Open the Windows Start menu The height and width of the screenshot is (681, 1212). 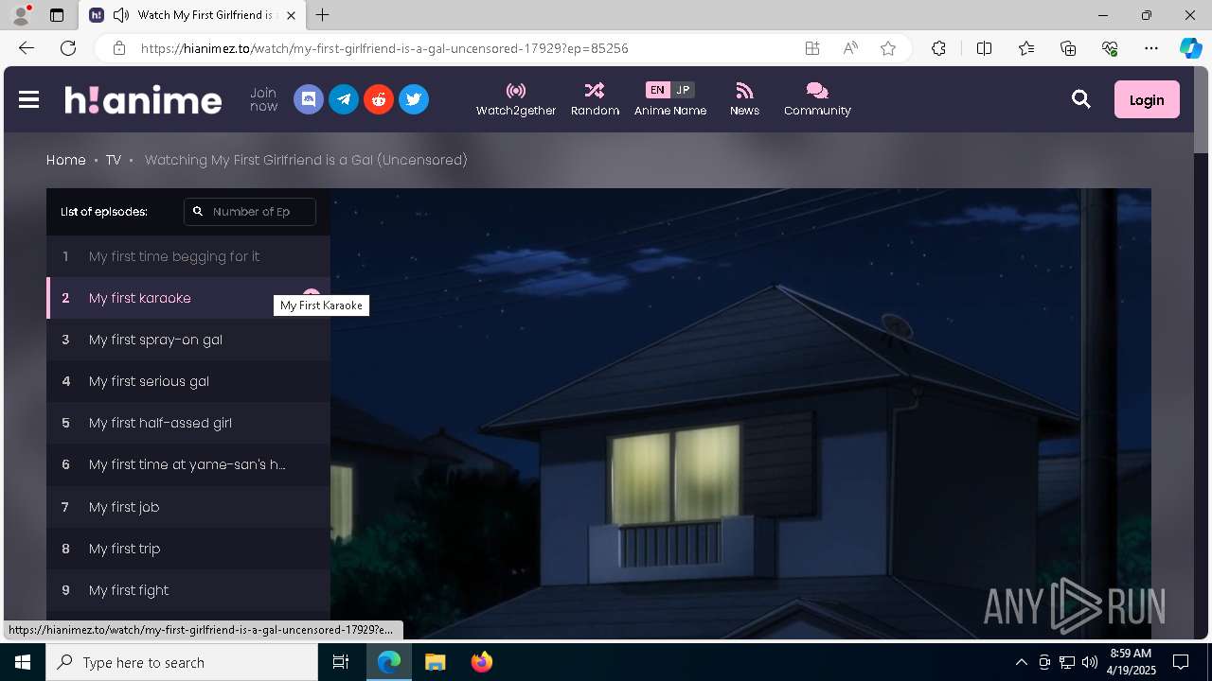pos(23,662)
